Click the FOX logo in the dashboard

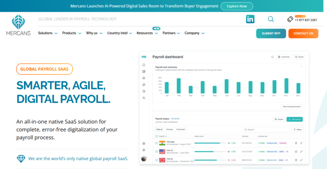click(x=144, y=57)
